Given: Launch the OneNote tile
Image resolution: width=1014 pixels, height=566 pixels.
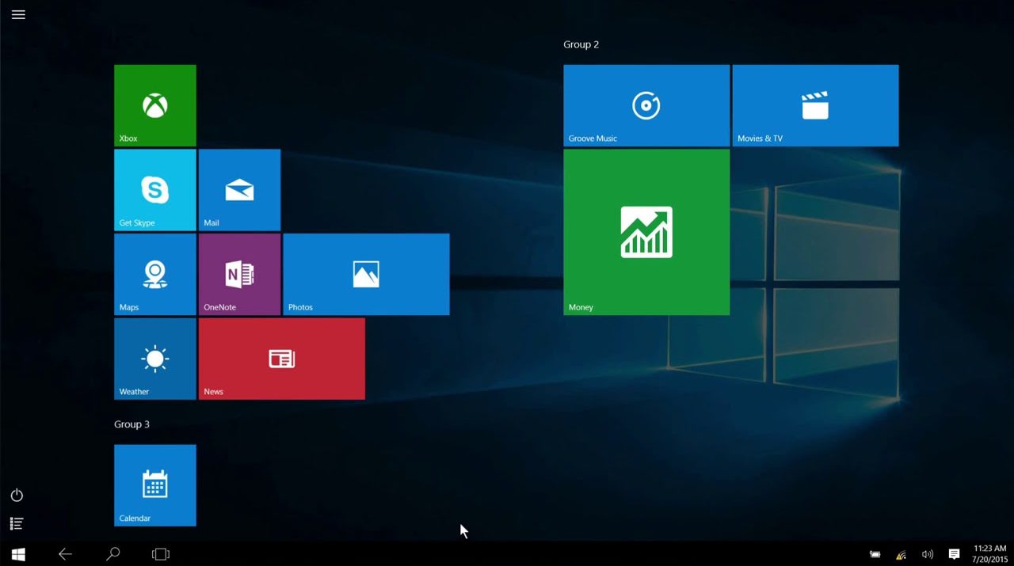Looking at the screenshot, I should (239, 274).
